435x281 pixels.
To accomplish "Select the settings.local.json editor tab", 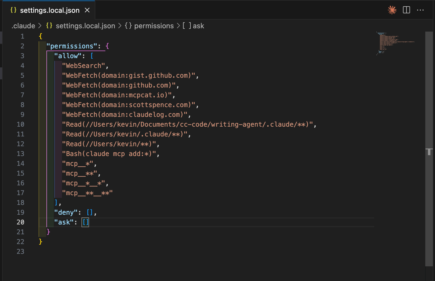I will [x=49, y=10].
